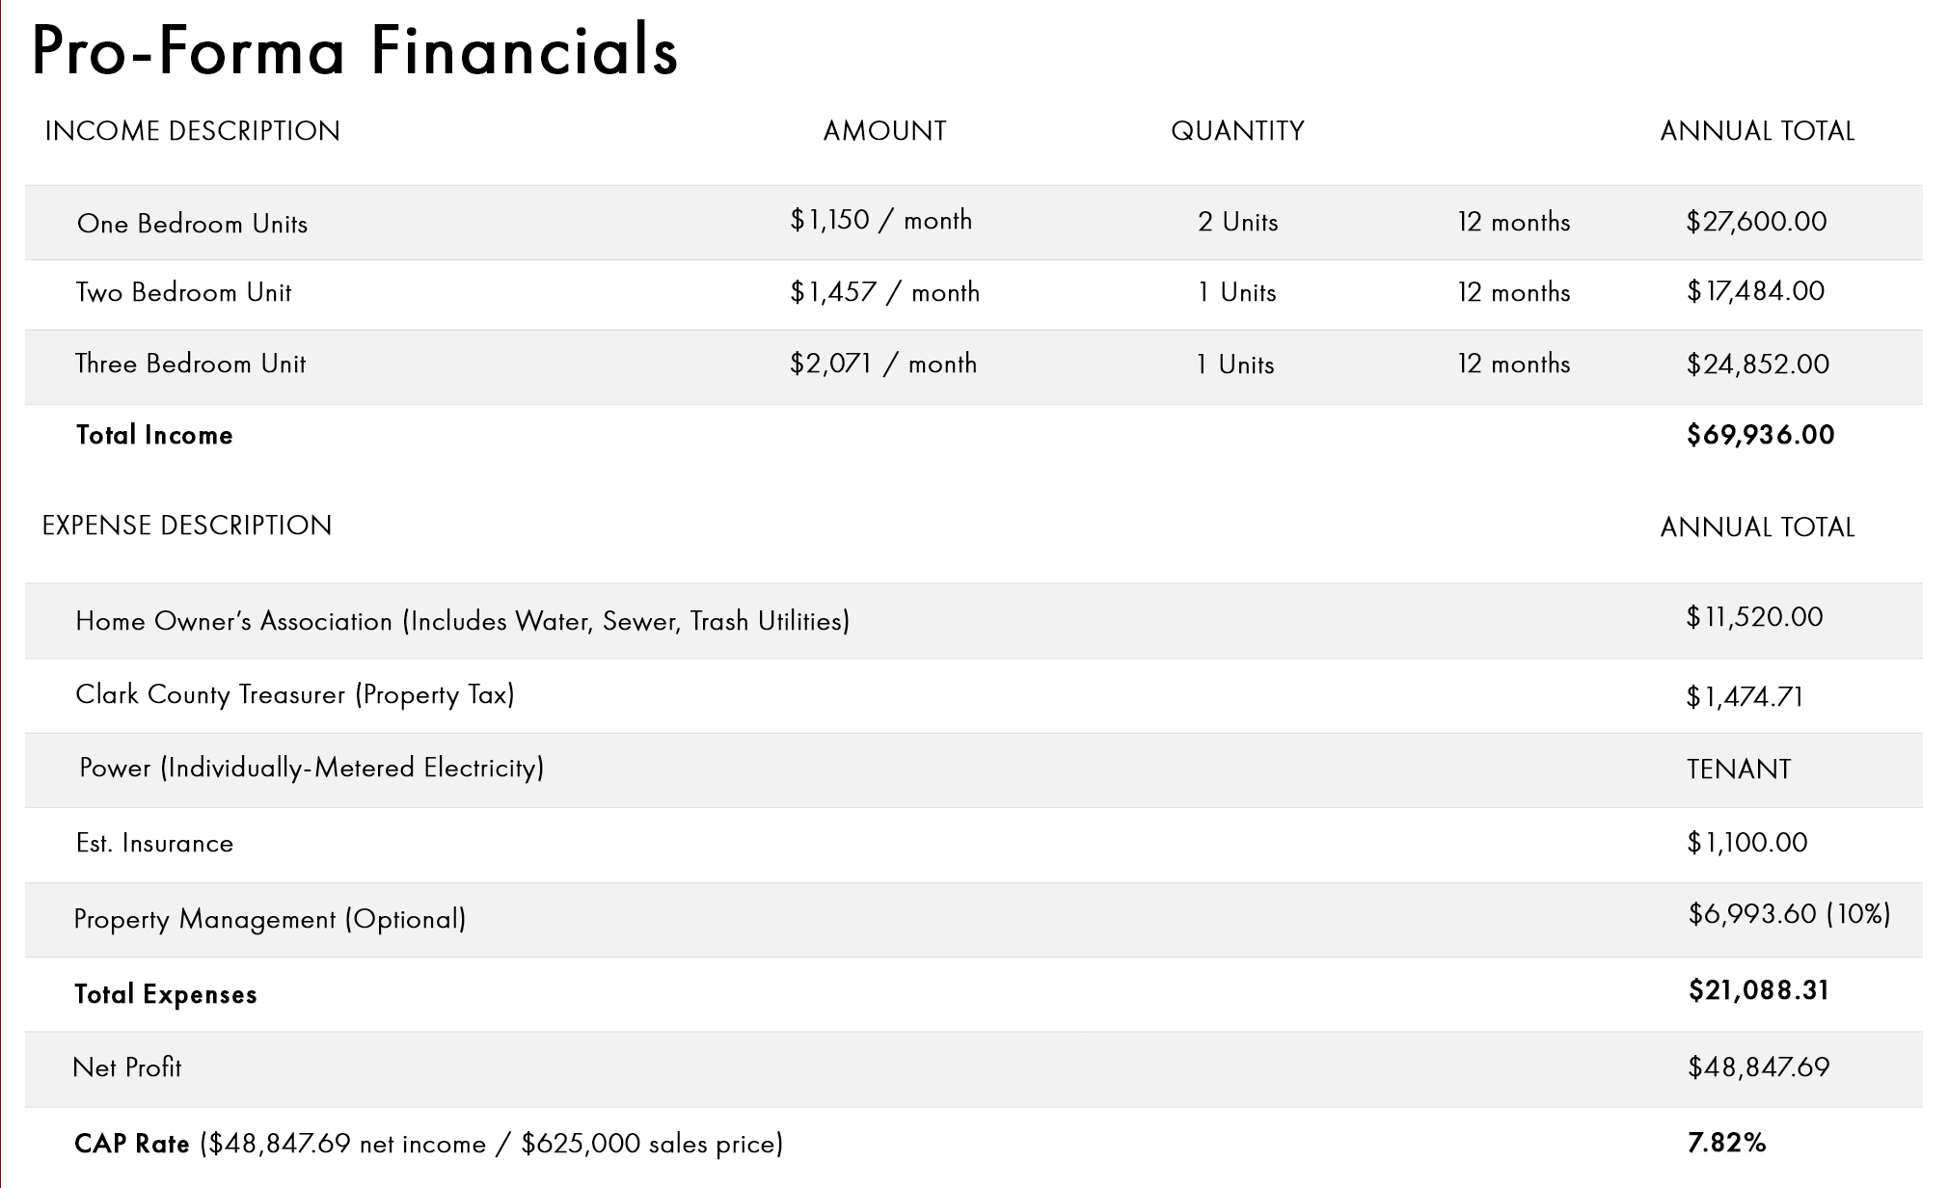Click the 7.82% CAP Rate value
The width and height of the screenshot is (1949, 1188).
pos(1726,1144)
